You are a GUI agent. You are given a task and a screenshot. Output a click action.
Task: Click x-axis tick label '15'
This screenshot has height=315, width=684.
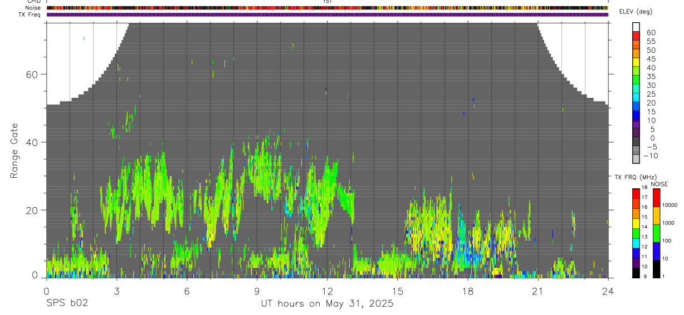click(398, 291)
